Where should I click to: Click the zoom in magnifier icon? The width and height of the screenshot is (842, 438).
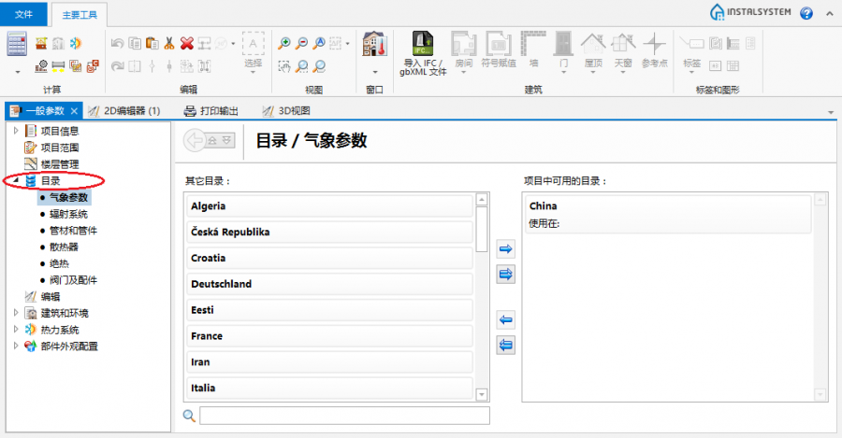pos(284,43)
